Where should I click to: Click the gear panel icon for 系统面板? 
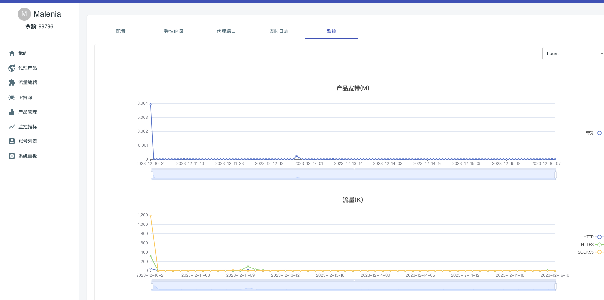tap(12, 156)
